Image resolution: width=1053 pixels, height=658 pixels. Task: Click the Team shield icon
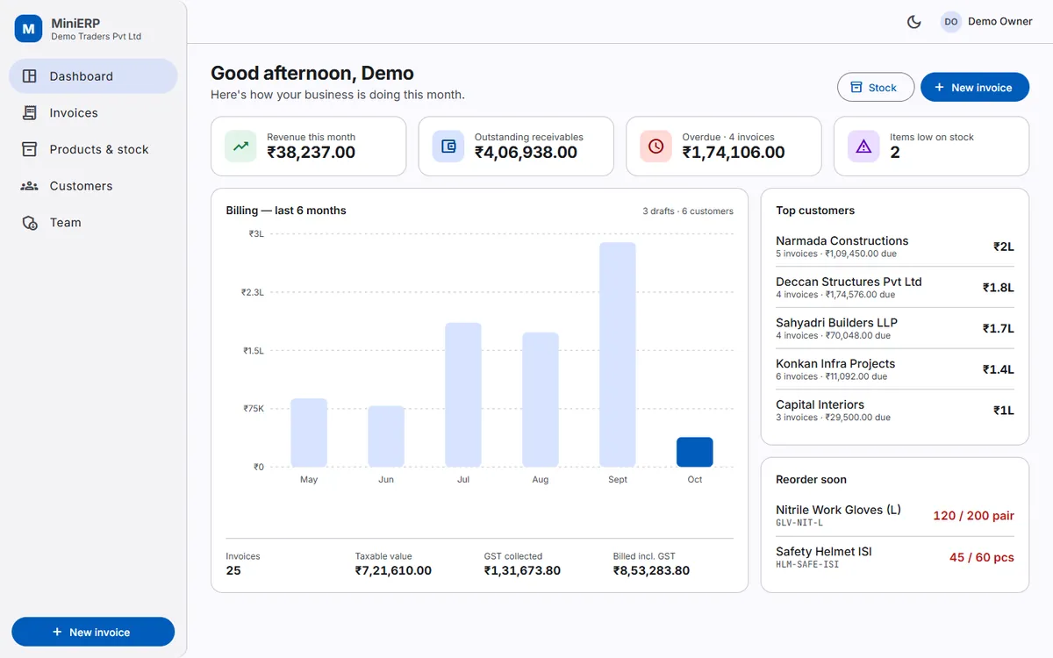tap(30, 223)
